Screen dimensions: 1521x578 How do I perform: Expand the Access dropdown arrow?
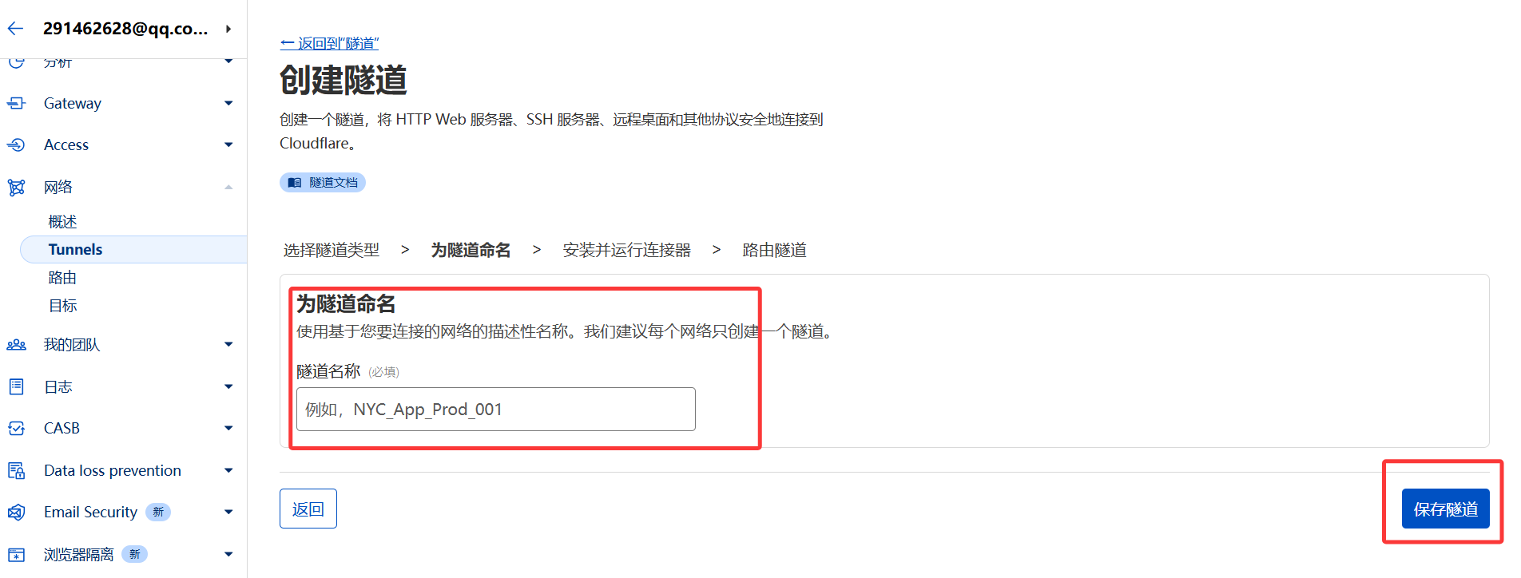coord(228,144)
